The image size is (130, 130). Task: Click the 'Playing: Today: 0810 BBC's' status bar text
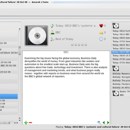pyautogui.click(x=93, y=127)
